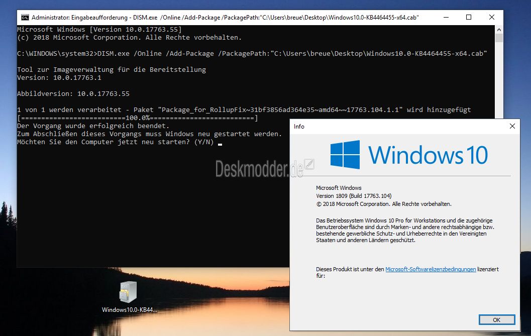Screen dimensions: 531x336
Task: Click the 'Microsoft Windows [Version 10.0.17763.55]' line
Action: (99, 30)
